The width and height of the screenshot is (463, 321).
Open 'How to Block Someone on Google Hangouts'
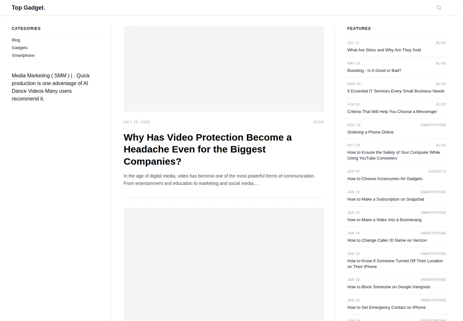[389, 287]
